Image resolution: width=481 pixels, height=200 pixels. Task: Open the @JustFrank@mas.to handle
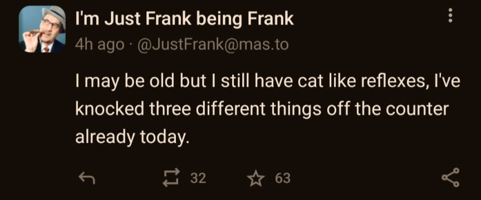[x=213, y=44]
